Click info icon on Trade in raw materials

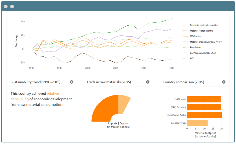coord(148,82)
